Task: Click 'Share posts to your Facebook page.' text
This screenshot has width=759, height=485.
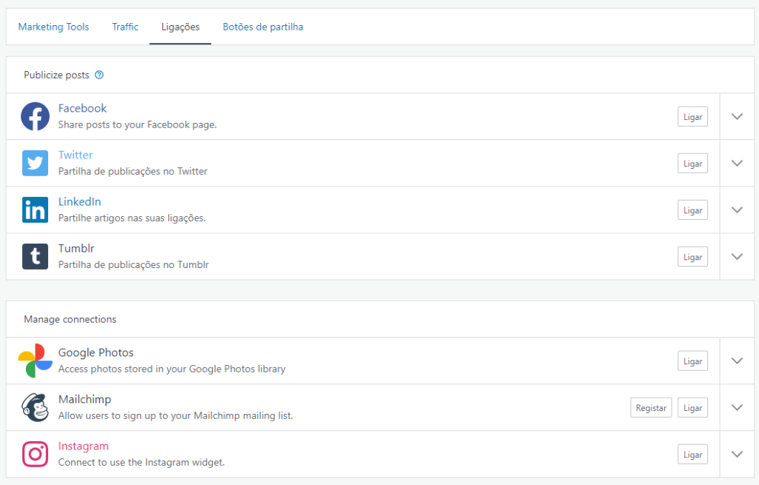Action: click(137, 124)
